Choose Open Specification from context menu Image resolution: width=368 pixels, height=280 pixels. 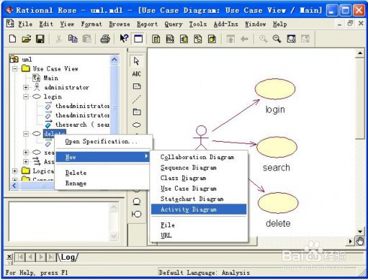(101, 142)
